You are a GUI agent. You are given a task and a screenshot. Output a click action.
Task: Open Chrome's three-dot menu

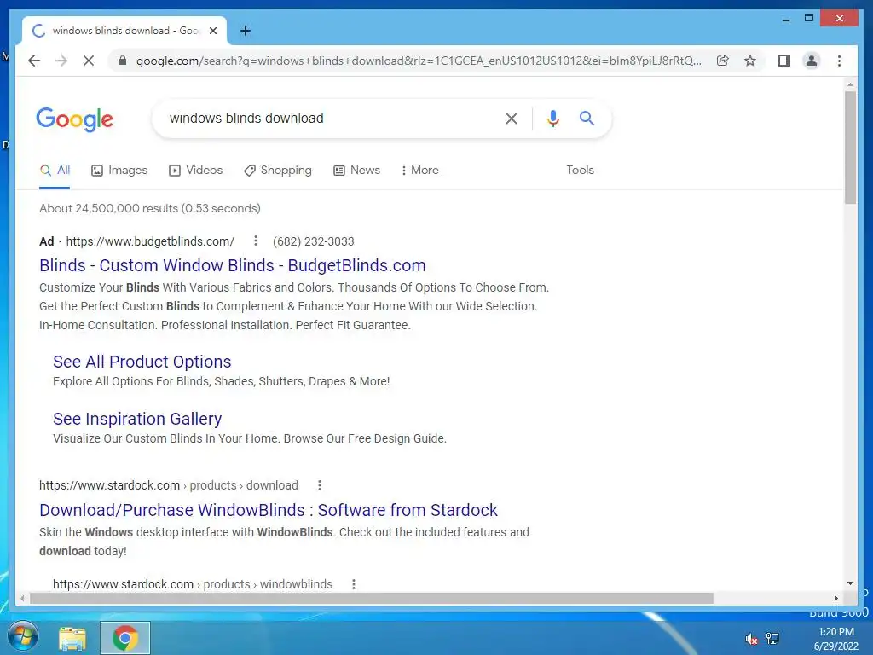[839, 61]
